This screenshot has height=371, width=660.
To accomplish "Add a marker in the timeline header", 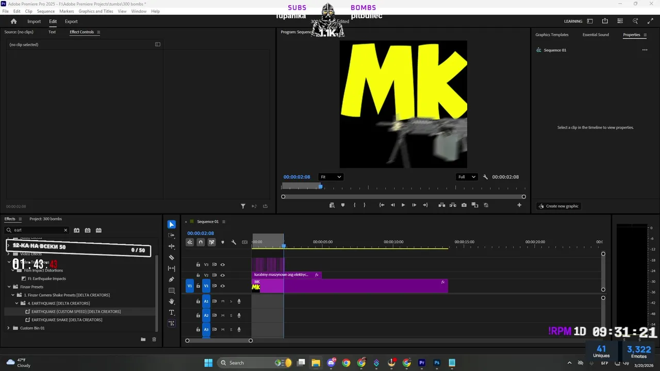I will pos(223,242).
